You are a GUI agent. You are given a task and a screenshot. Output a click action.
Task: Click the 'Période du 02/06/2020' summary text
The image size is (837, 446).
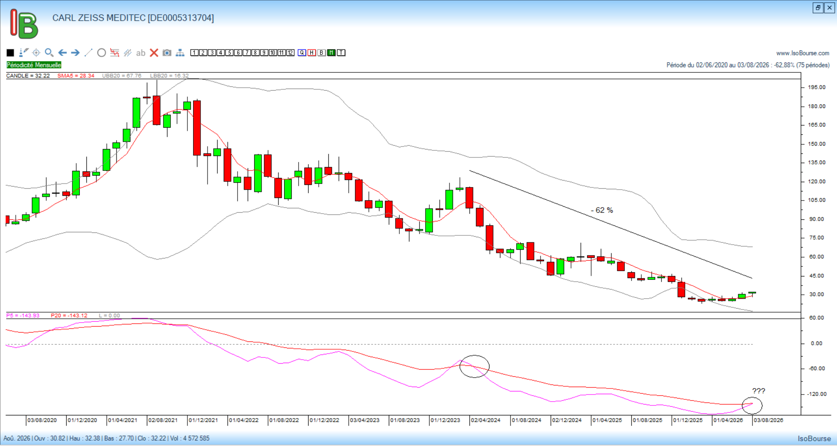tap(748, 65)
